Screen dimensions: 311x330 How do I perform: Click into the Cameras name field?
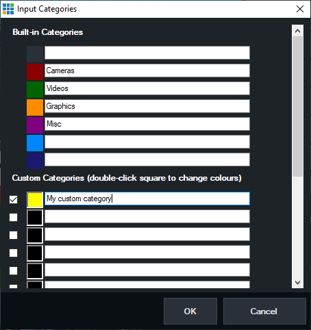(x=147, y=71)
